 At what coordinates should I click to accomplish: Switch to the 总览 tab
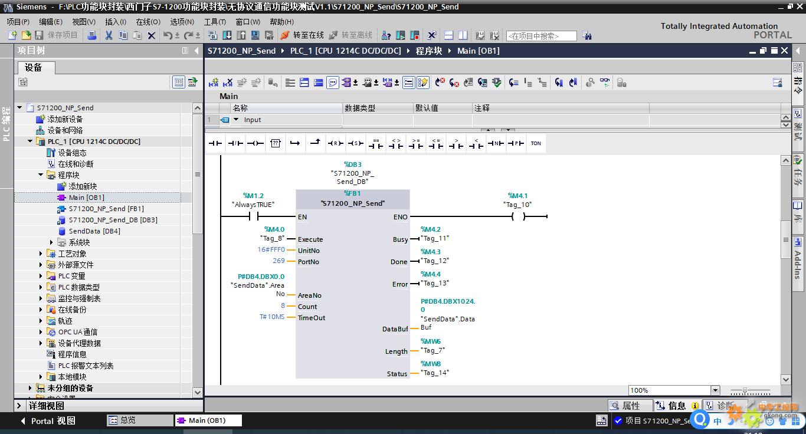[127, 420]
